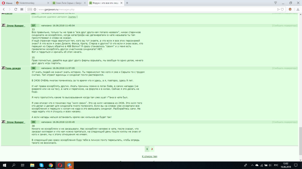
Task: Click the character icon beside Тень дождя
Action: pyautogui.click(x=3, y=68)
